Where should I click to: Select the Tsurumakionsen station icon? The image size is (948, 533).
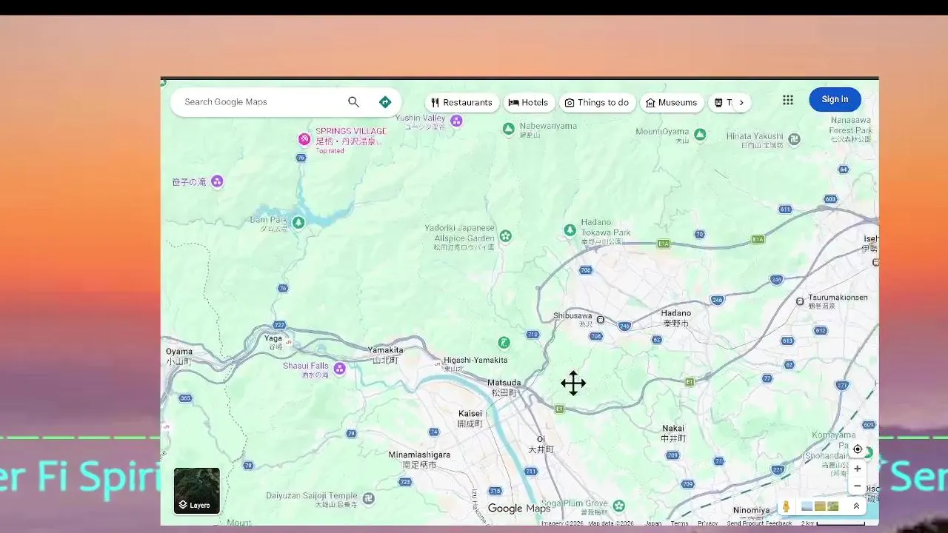(800, 301)
